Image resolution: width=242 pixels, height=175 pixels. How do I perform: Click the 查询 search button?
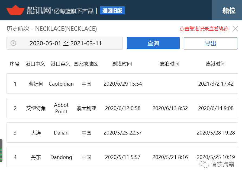coord(153,43)
